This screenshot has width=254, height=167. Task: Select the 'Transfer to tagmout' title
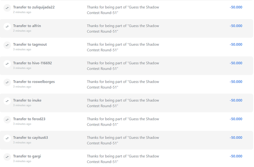pos(30,44)
